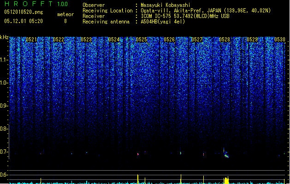Click the 1.0 frequency axis label

pos(4,83)
